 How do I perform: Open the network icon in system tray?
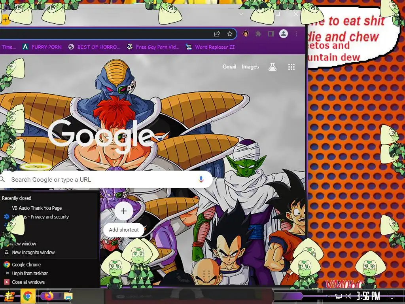[x=338, y=296]
